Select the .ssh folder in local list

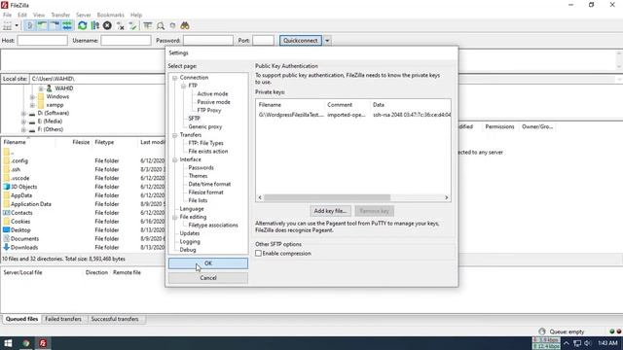(x=16, y=169)
